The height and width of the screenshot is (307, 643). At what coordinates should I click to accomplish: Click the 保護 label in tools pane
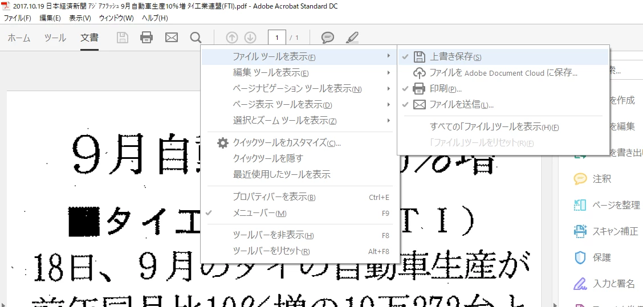602,257
